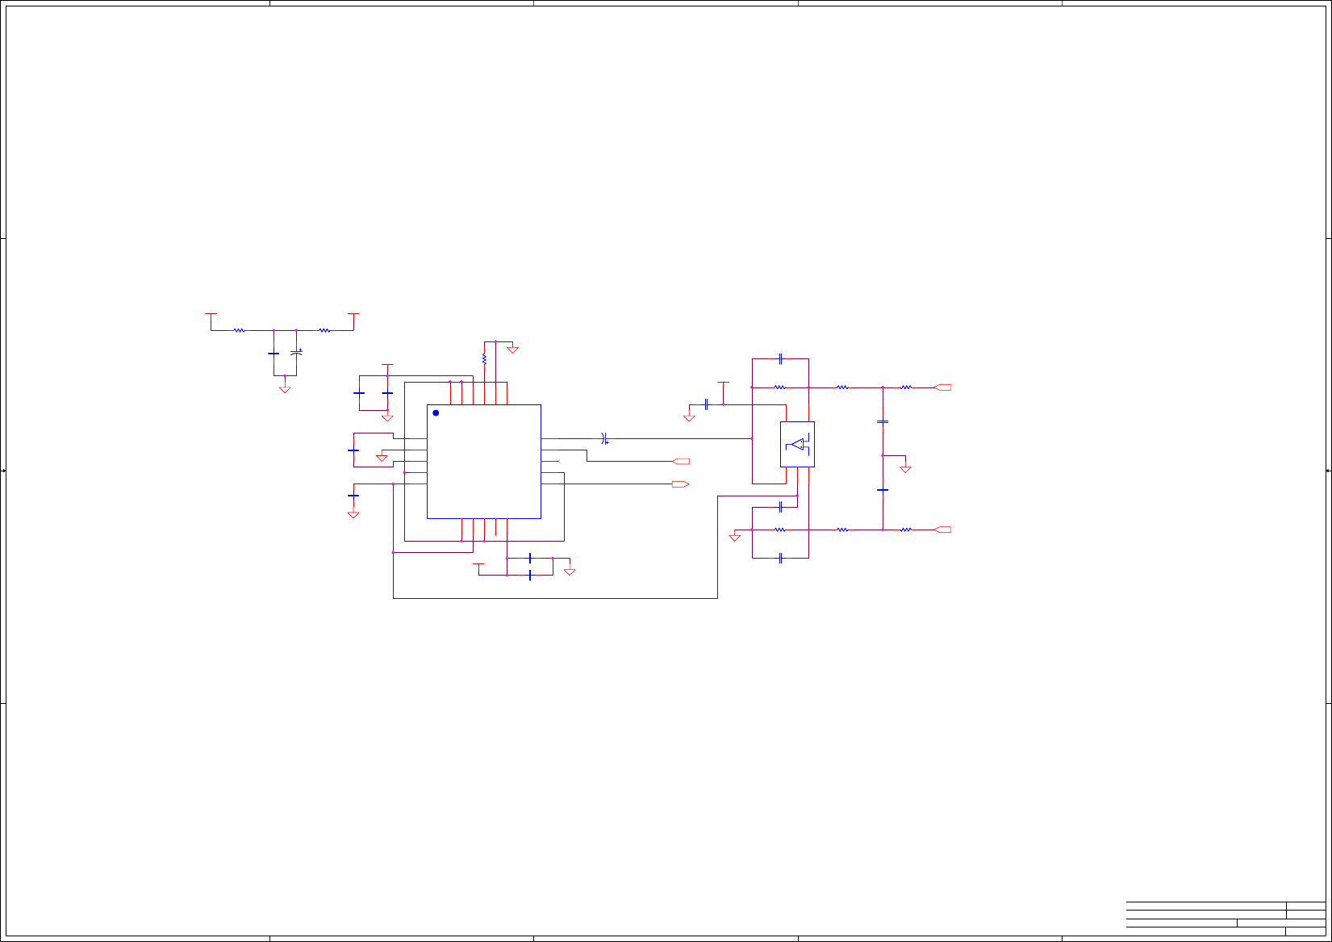The width and height of the screenshot is (1332, 942).
Task: Click the right power symbol of the top-left divider
Action: point(353,313)
